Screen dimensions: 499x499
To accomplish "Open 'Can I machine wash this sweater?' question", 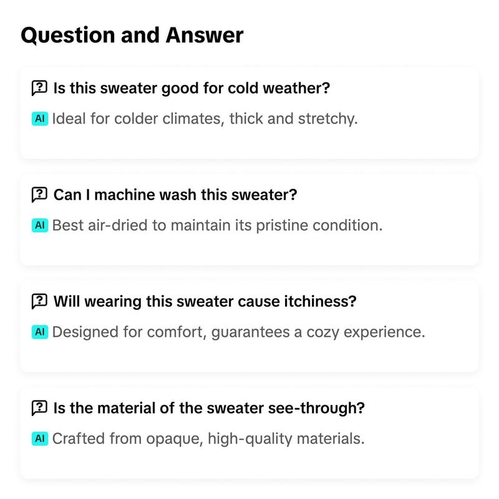I will click(x=175, y=195).
